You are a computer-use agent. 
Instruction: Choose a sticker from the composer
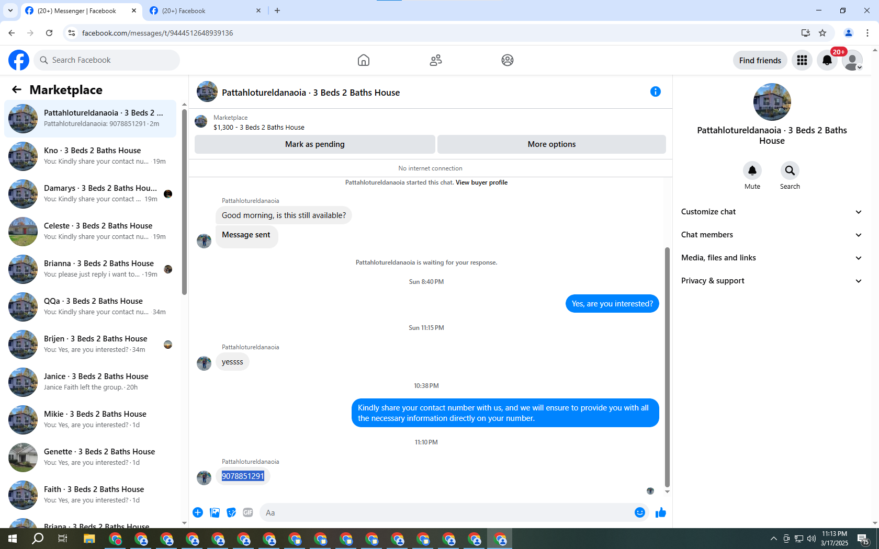tap(231, 512)
